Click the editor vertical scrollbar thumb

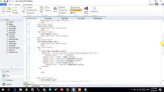click(x=163, y=43)
